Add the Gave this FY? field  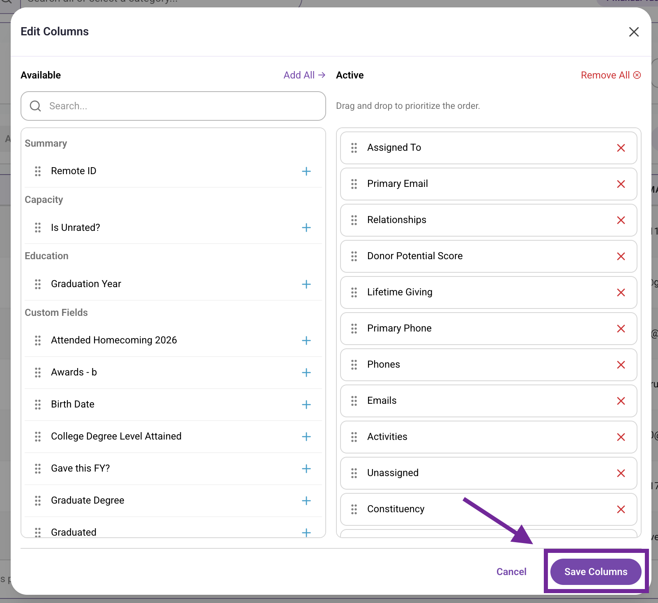(306, 469)
